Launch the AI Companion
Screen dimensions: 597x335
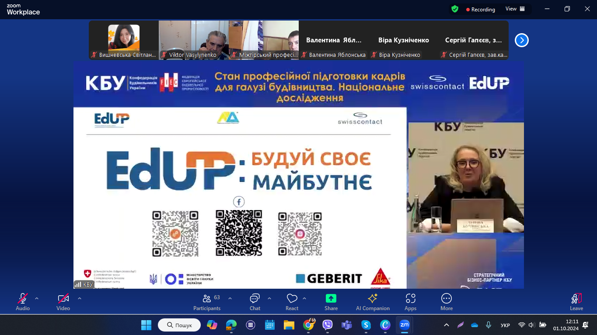click(373, 301)
